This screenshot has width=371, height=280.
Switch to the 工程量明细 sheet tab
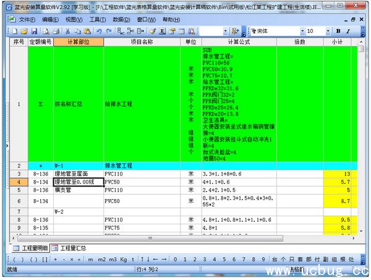pyautogui.click(x=31, y=248)
